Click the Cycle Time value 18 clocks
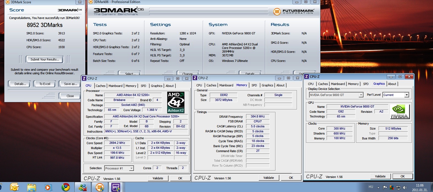Image resolution: width=433 pixels, height=192 pixels. [258, 141]
